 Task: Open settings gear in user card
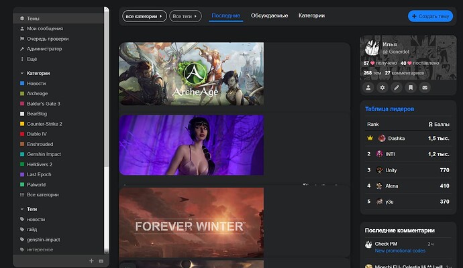(382, 88)
